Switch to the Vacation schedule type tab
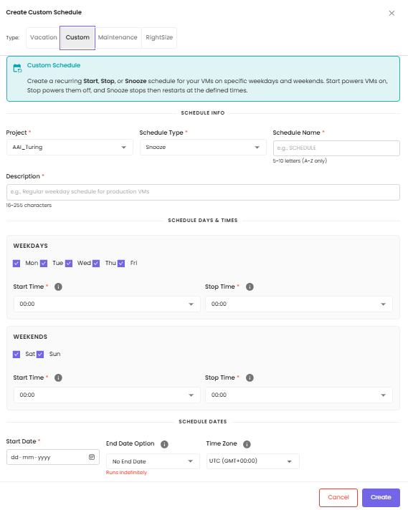The image size is (408, 510). point(43,38)
